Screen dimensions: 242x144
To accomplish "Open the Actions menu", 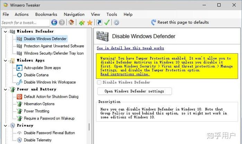I will pos(21,14).
